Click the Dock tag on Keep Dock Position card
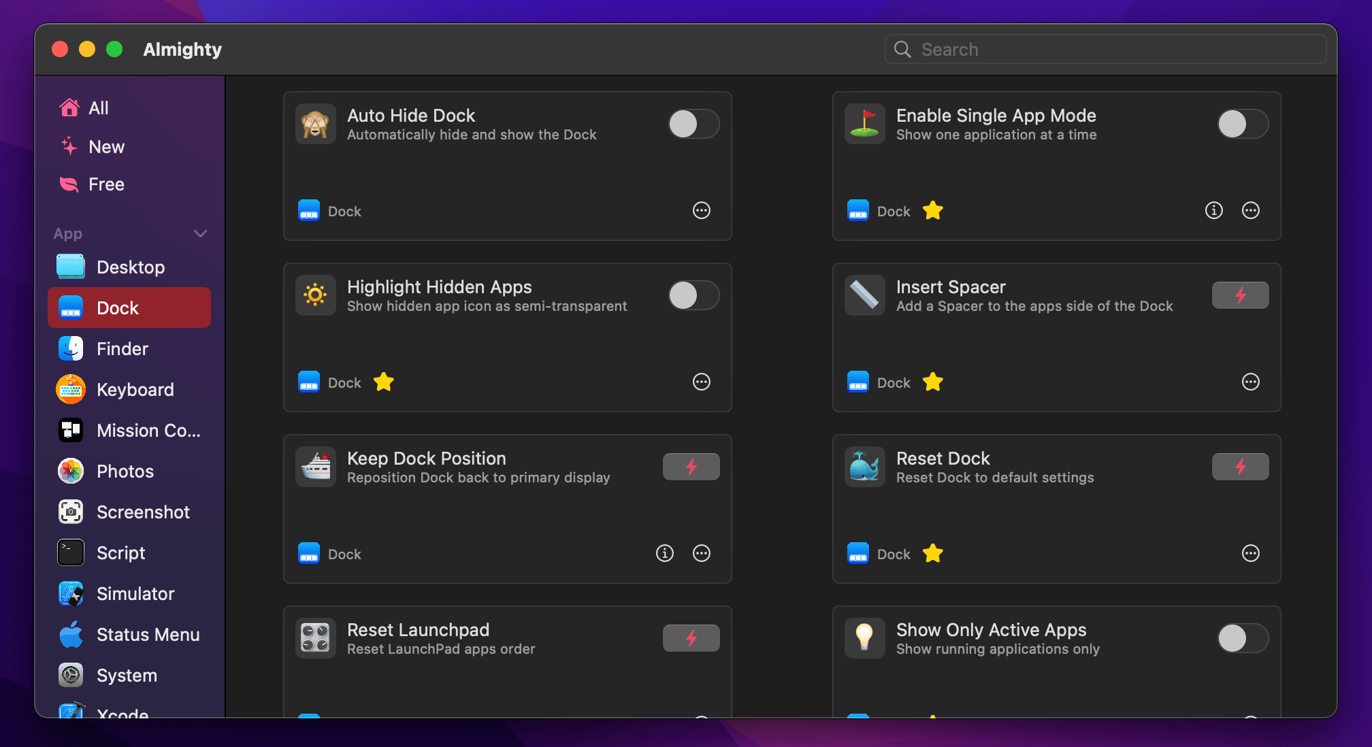The height and width of the screenshot is (747, 1372). [x=330, y=554]
